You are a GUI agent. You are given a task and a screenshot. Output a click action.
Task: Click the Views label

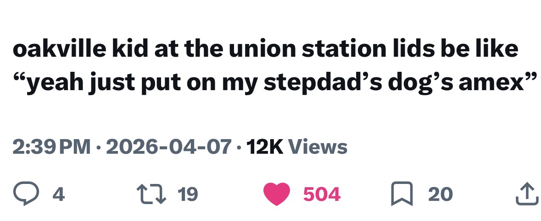click(318, 147)
